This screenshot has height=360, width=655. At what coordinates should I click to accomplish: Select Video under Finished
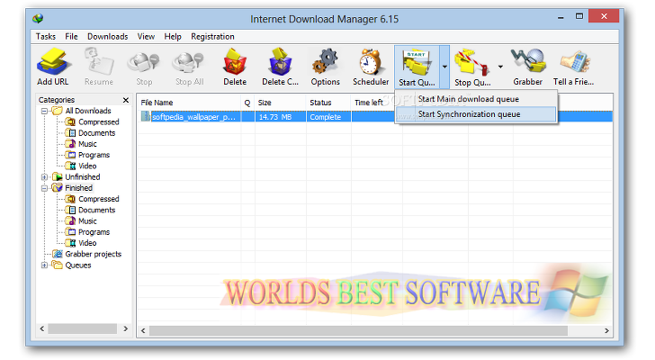tap(87, 243)
